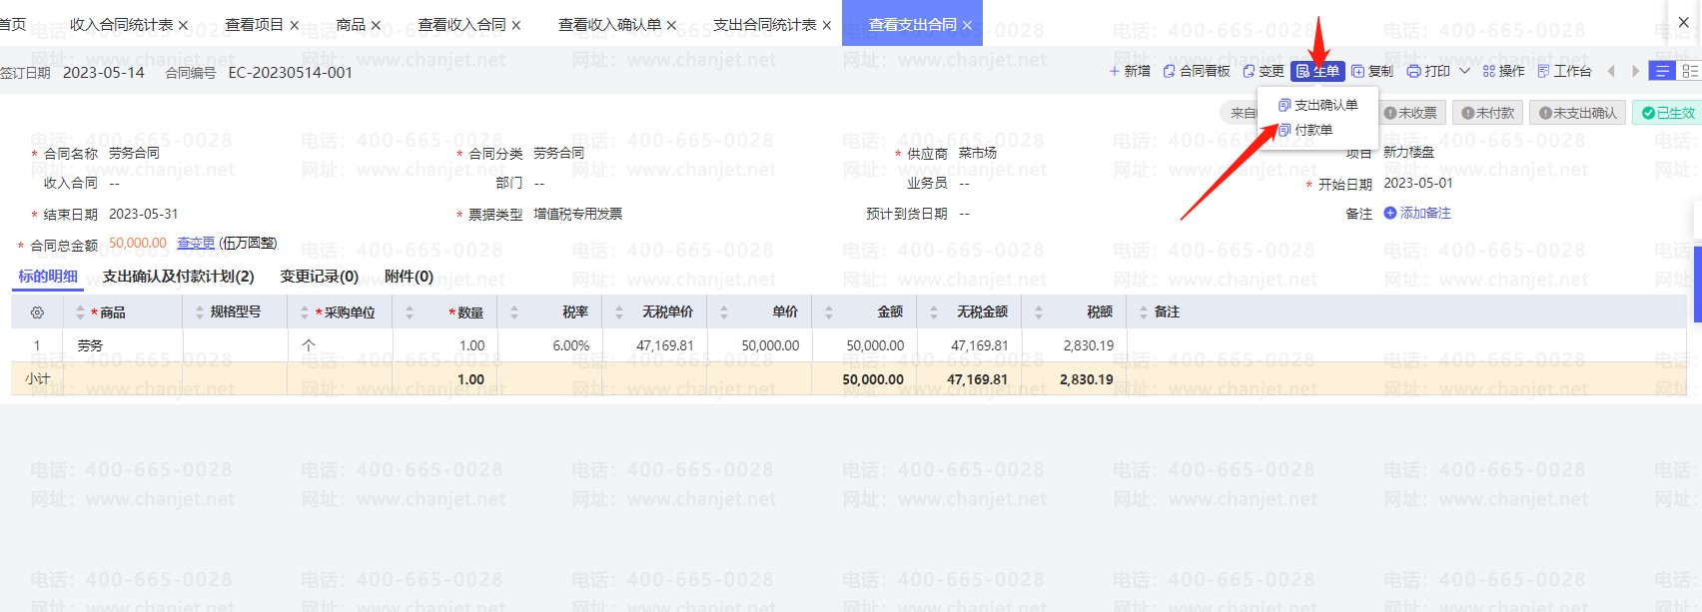Screen dimensions: 1702x612
Task: Sort by 税额 column
Action: (1039, 312)
